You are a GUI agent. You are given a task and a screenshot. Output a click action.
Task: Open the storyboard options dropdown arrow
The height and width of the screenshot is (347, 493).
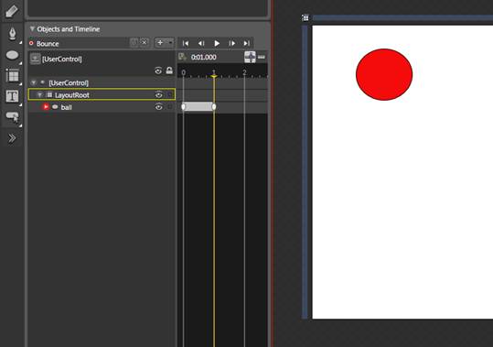click(x=170, y=43)
